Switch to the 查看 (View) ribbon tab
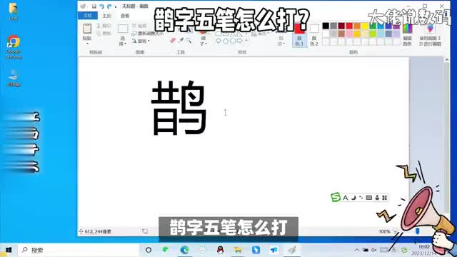 point(125,16)
